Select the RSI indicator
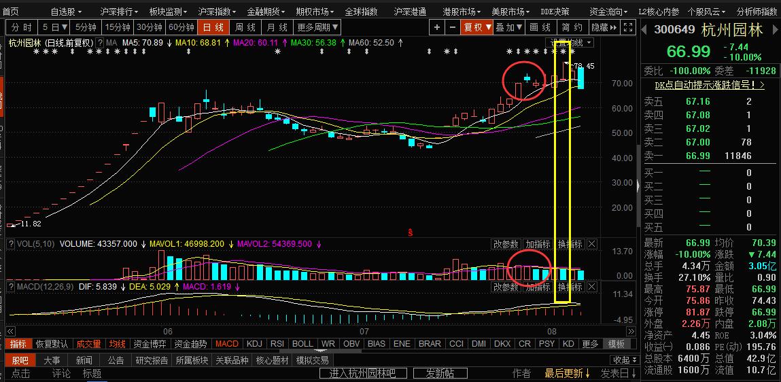This screenshot has width=781, height=382. (277, 344)
